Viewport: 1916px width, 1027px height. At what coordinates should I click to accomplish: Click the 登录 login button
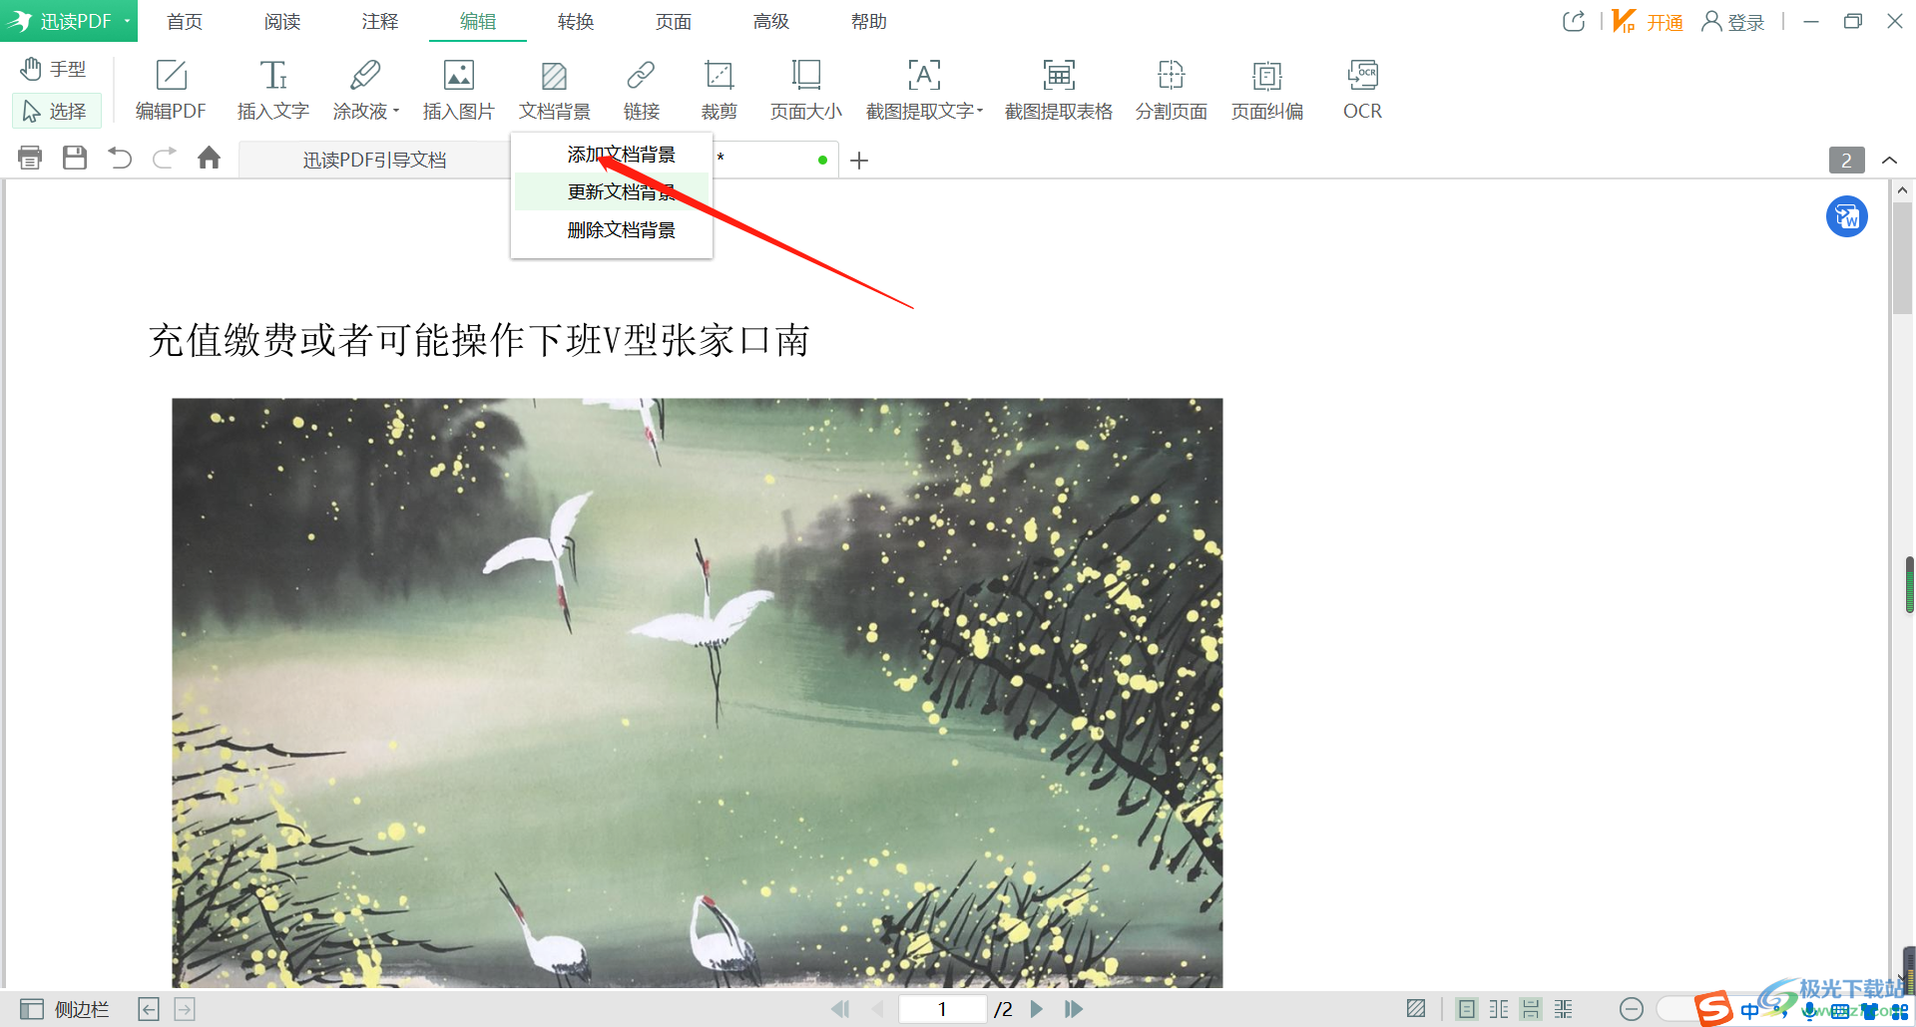pyautogui.click(x=1733, y=21)
